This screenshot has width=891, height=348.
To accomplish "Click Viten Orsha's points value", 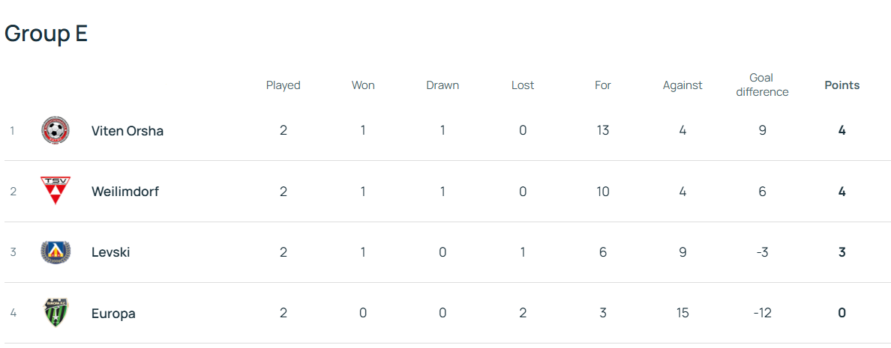I will (x=842, y=131).
